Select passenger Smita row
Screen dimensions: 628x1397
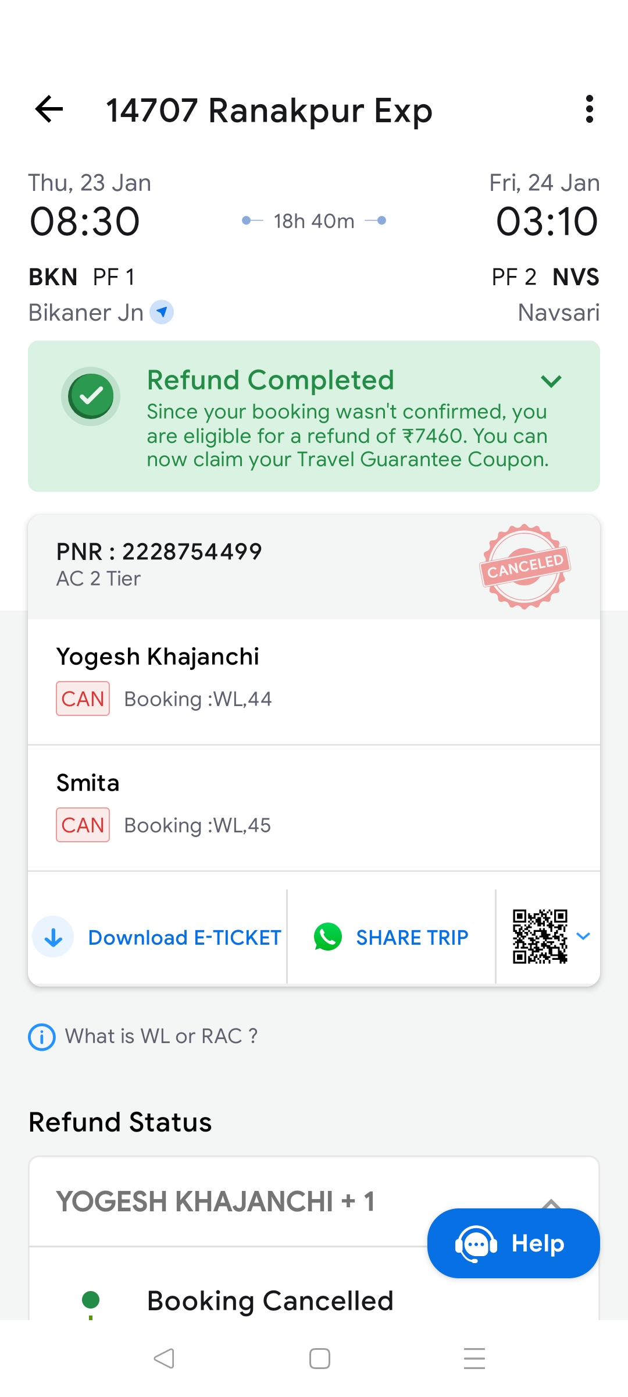tap(314, 807)
